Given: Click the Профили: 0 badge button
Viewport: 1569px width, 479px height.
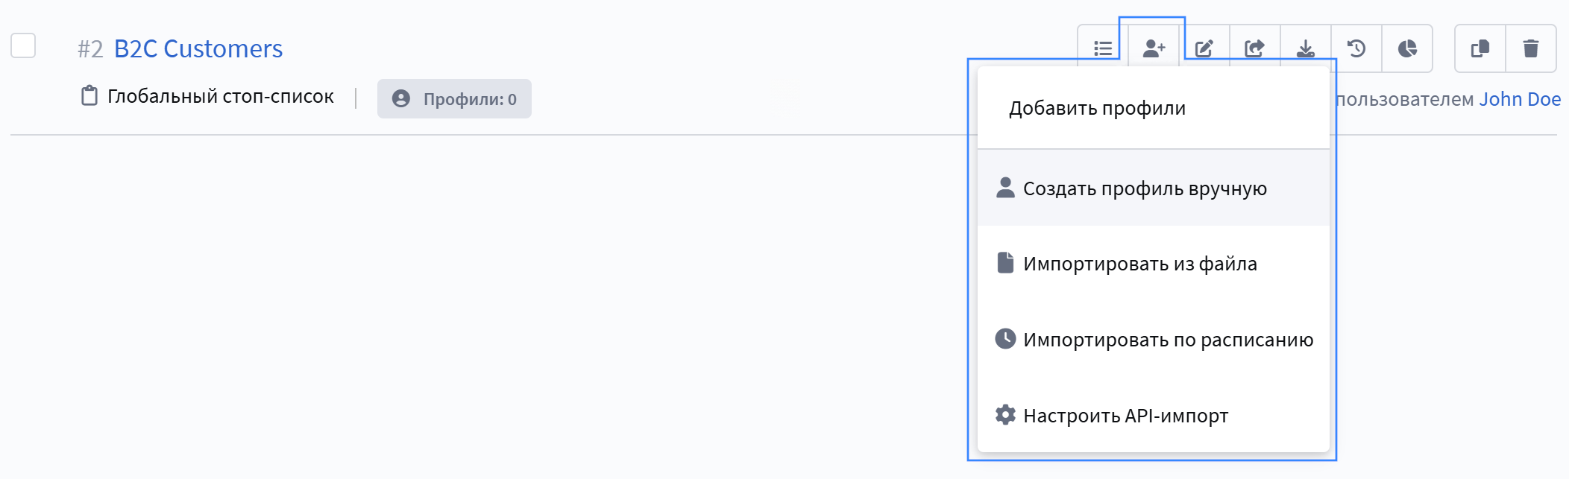Looking at the screenshot, I should (454, 99).
